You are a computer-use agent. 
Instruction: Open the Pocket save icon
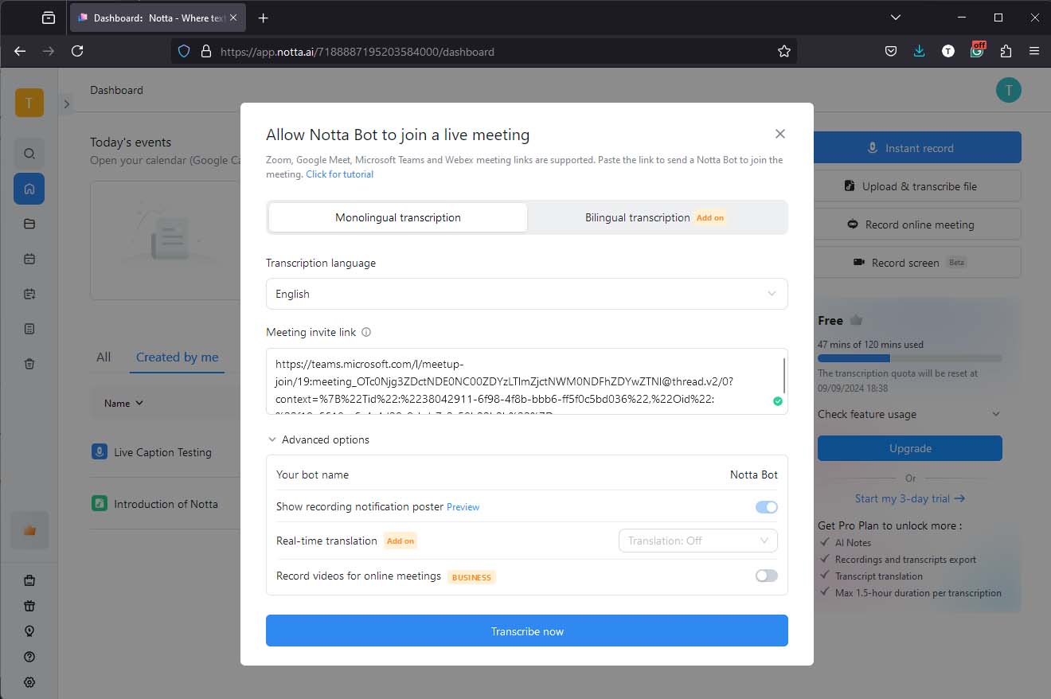click(891, 51)
